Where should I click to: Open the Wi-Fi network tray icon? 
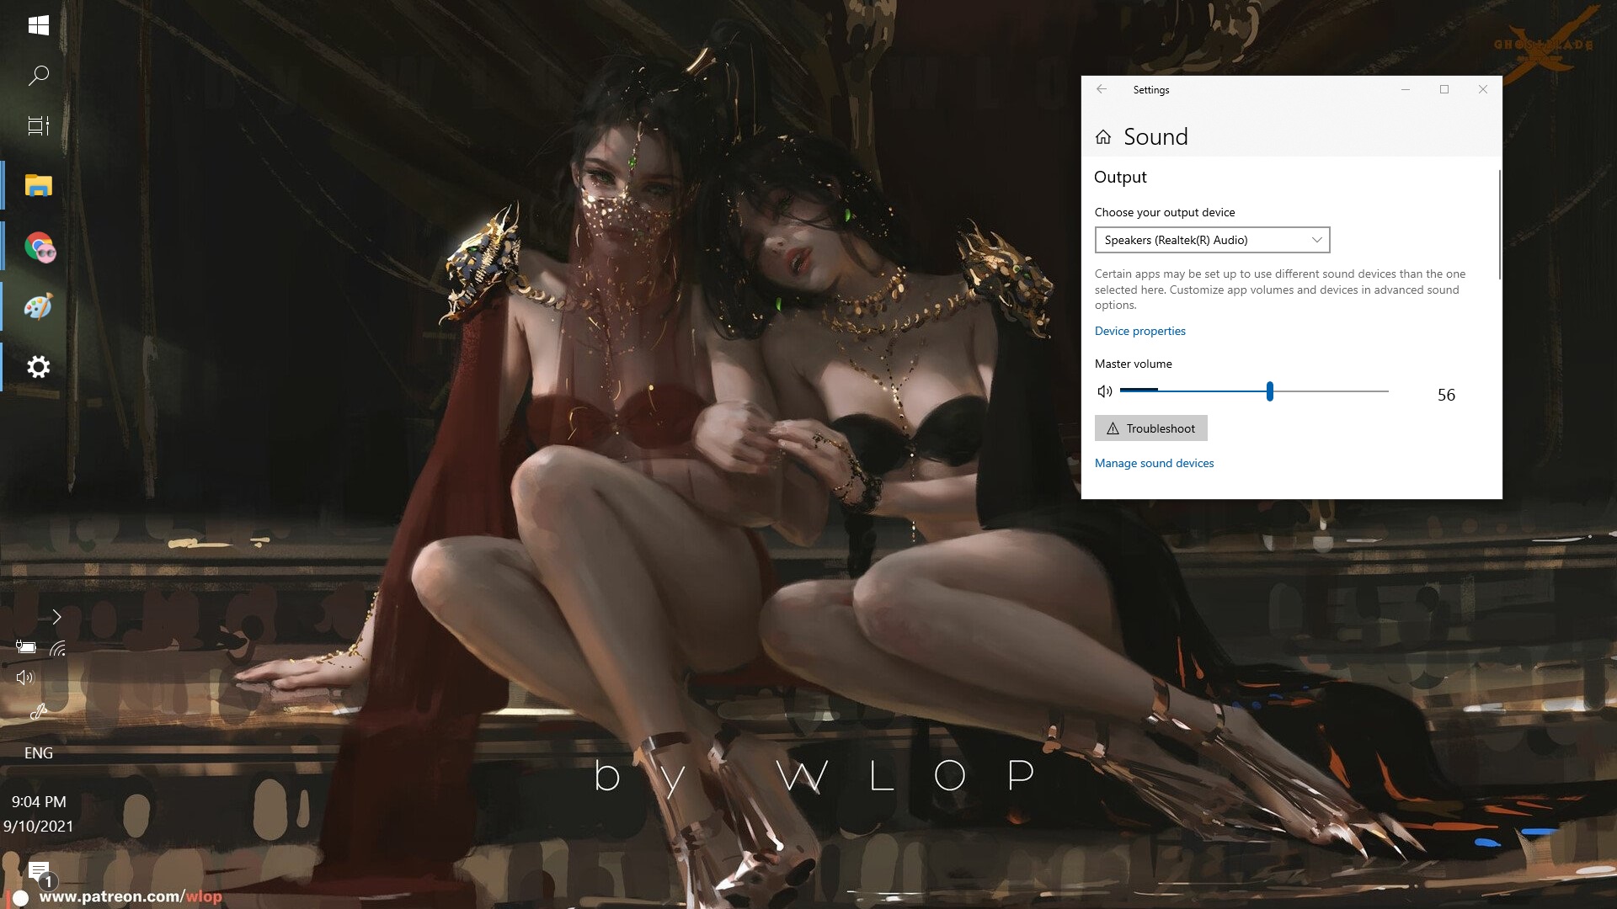57,648
